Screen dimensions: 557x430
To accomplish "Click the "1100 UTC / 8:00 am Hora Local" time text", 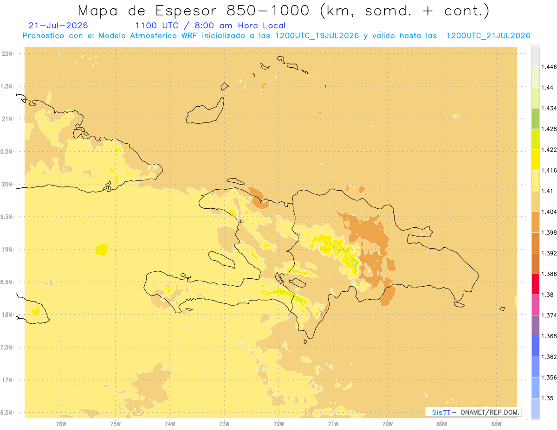I will 210,26.
